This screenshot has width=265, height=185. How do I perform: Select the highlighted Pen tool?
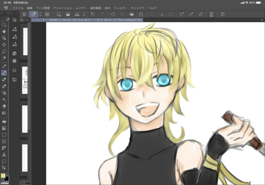point(4,73)
